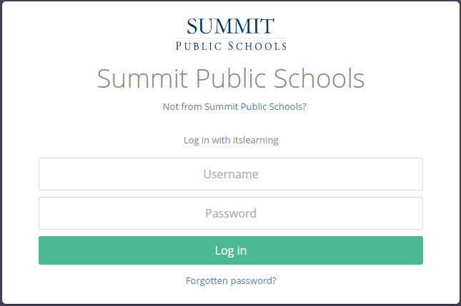This screenshot has width=461, height=306.
Task: Open the Forgotten password? link
Action: click(x=231, y=281)
